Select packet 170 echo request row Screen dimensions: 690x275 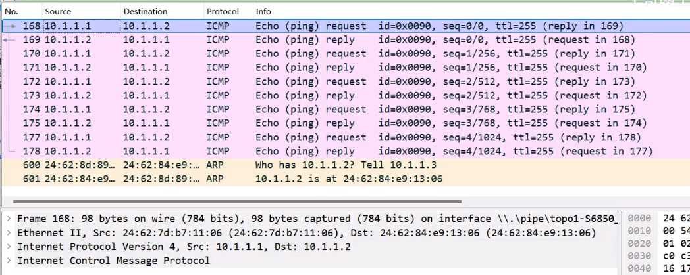[x=346, y=54]
